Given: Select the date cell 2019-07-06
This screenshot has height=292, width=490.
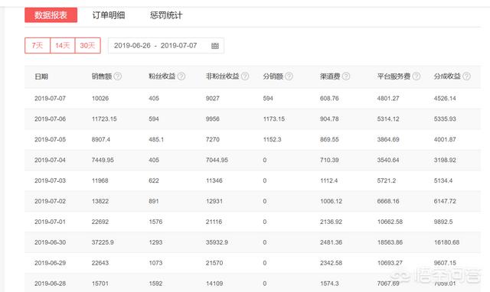Looking at the screenshot, I should [50, 118].
